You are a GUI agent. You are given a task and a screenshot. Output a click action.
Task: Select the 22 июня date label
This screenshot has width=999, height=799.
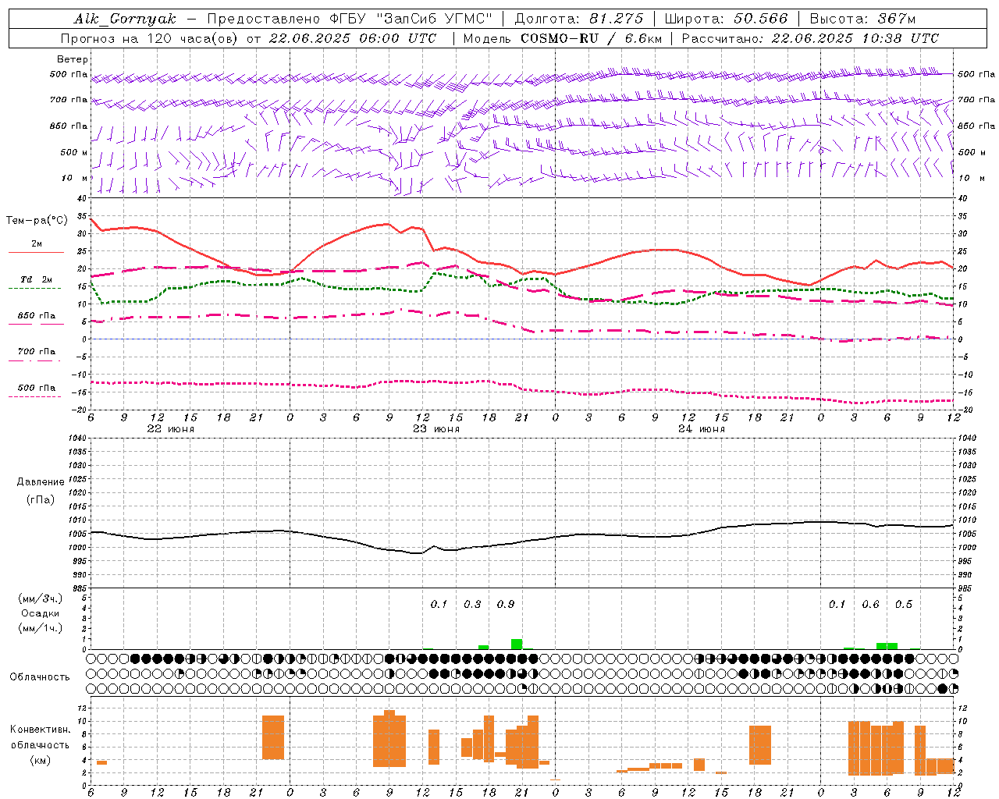171,429
